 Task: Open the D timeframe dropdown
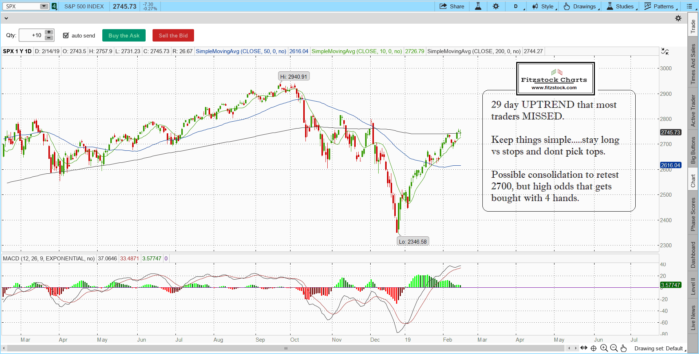pos(518,6)
